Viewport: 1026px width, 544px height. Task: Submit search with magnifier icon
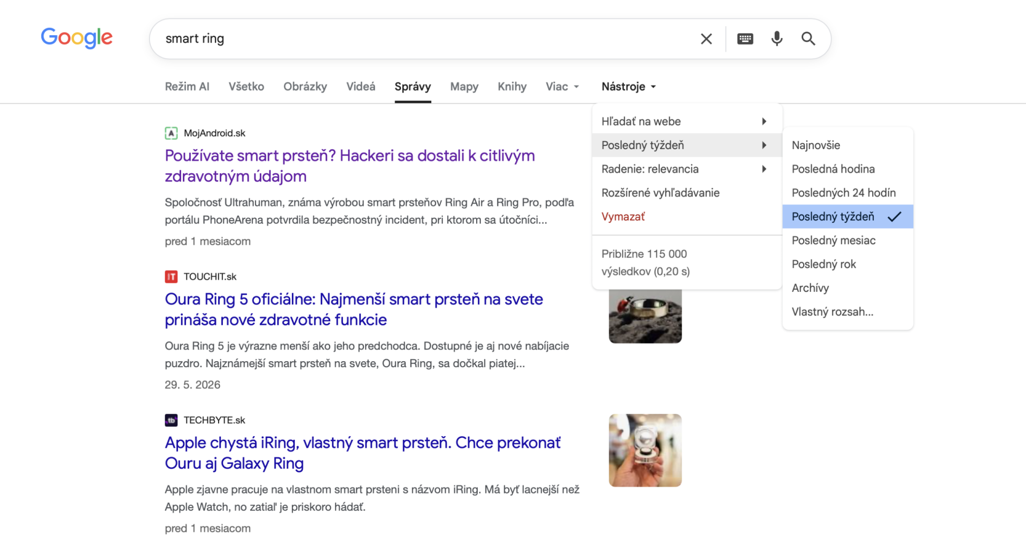pyautogui.click(x=808, y=38)
